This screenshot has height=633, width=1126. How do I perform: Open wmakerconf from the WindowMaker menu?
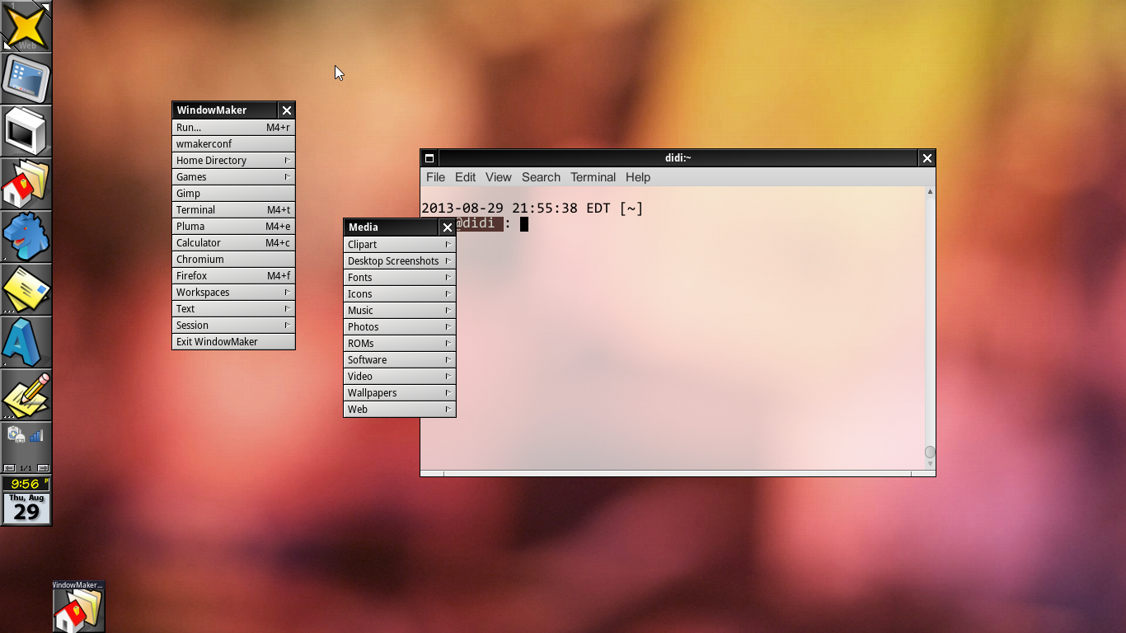(233, 144)
